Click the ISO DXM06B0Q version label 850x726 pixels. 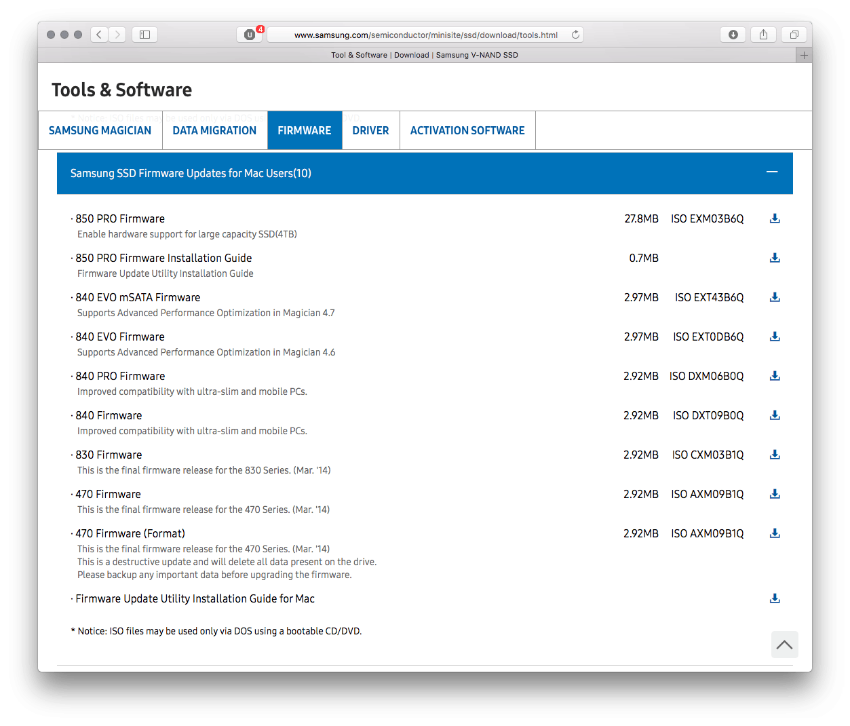click(707, 376)
